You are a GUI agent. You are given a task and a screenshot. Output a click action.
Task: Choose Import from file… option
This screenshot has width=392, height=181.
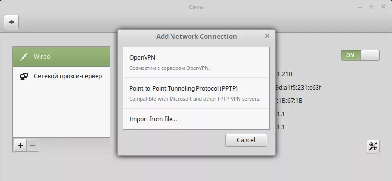click(x=196, y=119)
